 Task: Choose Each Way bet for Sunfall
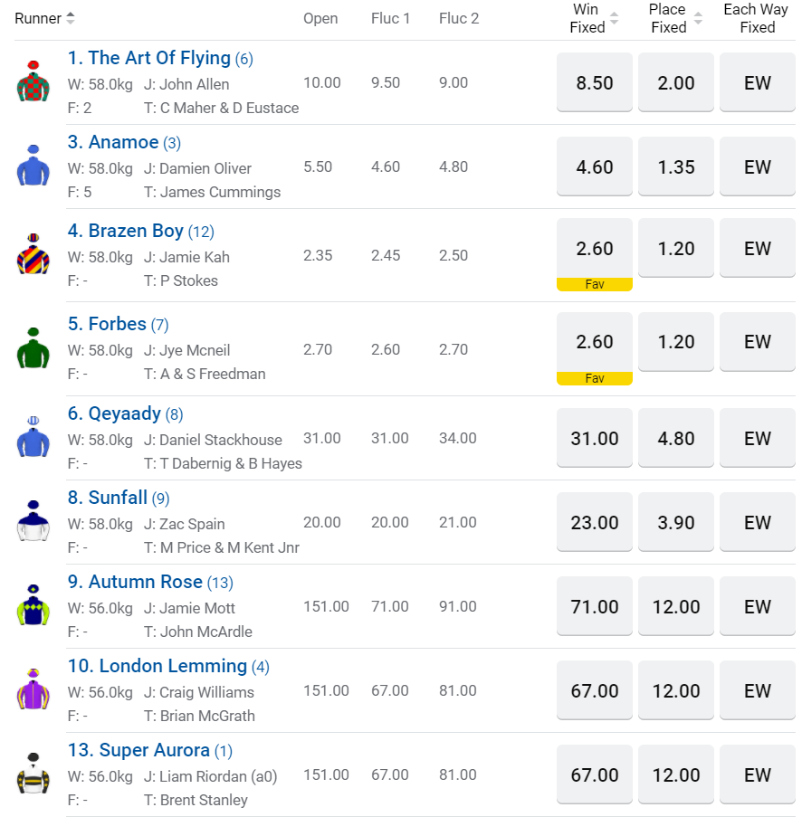coord(758,523)
